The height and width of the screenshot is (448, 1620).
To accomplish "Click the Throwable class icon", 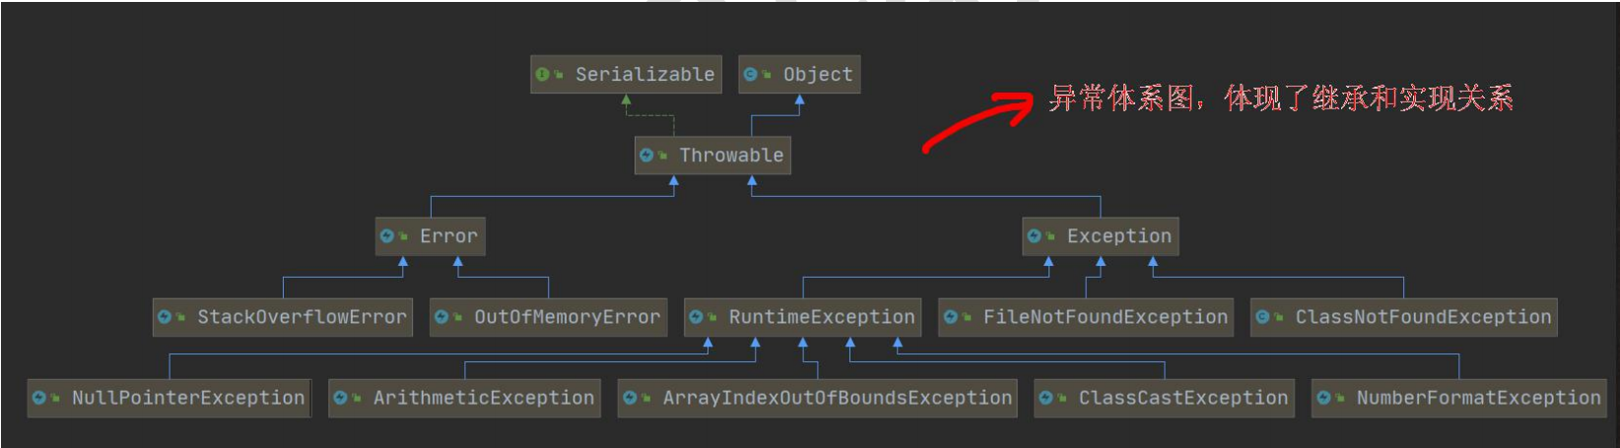I will 647,155.
